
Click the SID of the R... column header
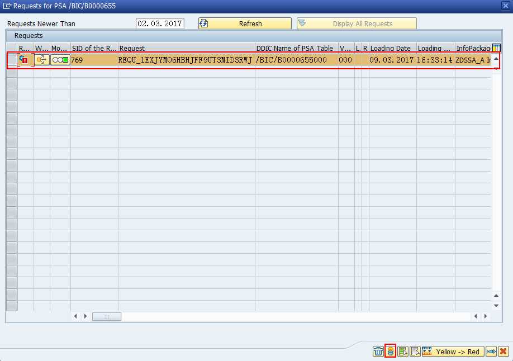pos(94,48)
